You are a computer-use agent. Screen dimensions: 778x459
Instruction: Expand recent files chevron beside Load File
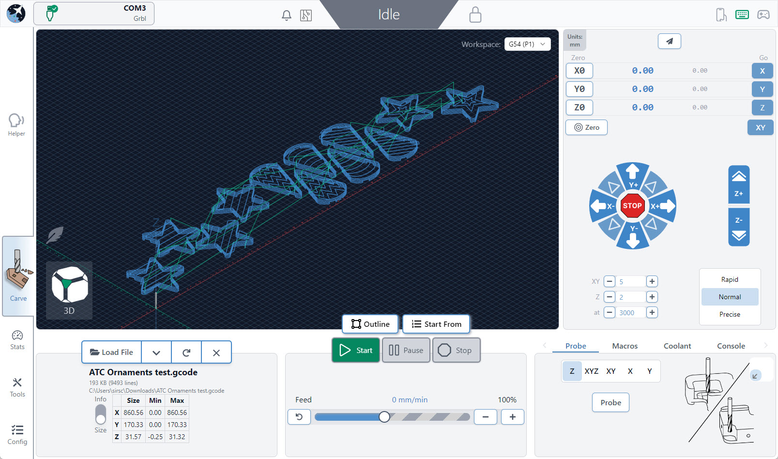pyautogui.click(x=156, y=352)
